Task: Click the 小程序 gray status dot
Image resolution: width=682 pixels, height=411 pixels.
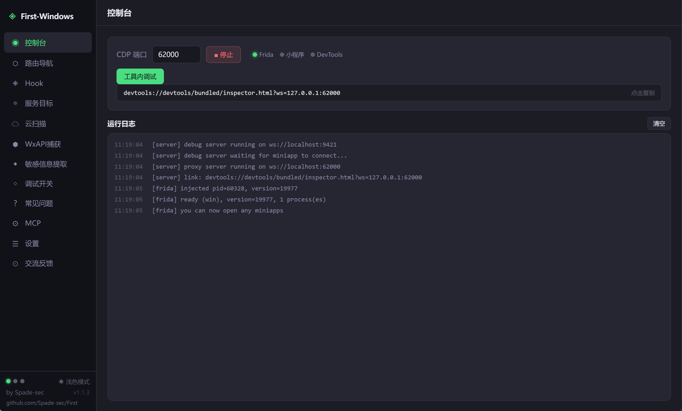Action: click(282, 55)
